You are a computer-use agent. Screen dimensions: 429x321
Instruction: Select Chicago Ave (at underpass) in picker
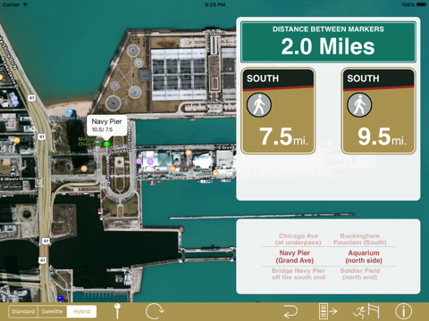(299, 239)
